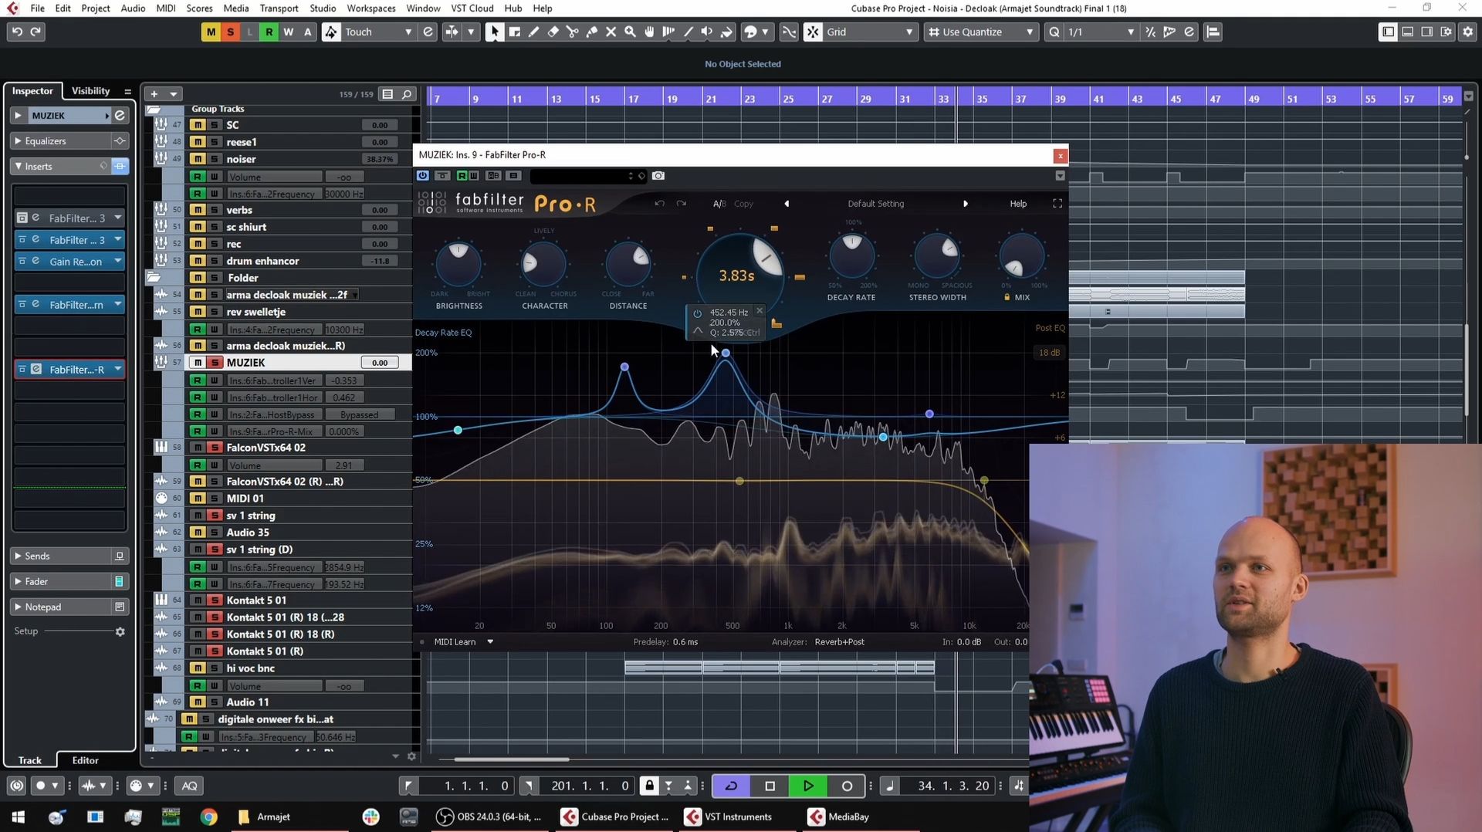Select the Object Selection arrow tool

(494, 32)
